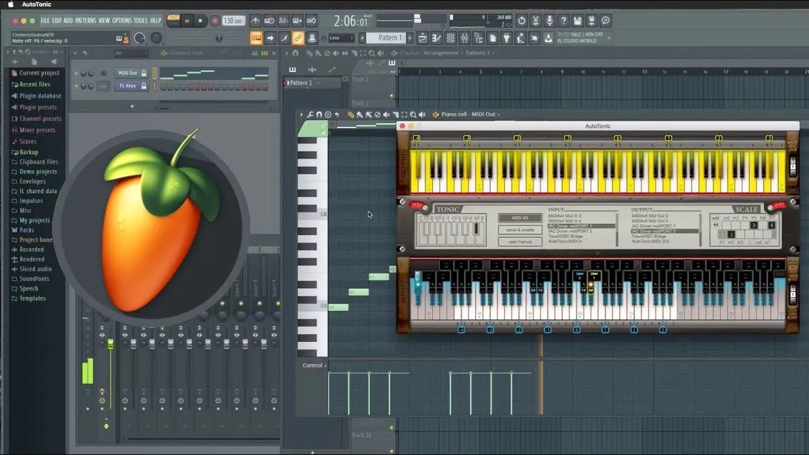Open the Line snap dropdown

(x=341, y=38)
